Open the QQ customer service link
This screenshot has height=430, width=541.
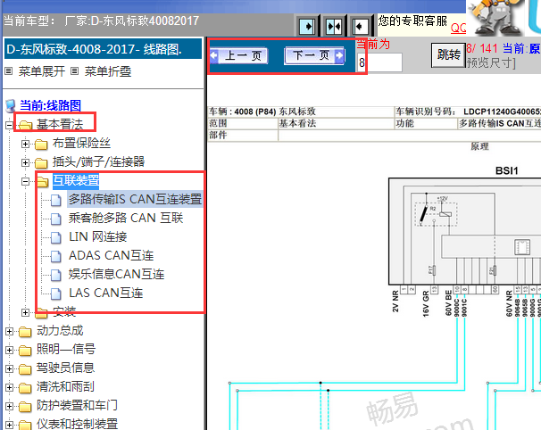click(x=458, y=28)
